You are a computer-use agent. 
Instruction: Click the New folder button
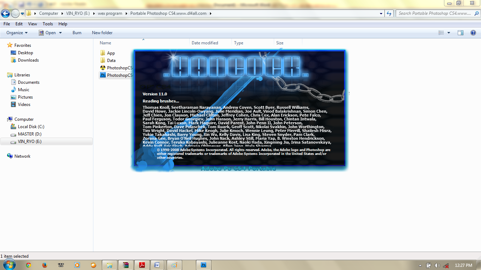pyautogui.click(x=102, y=33)
